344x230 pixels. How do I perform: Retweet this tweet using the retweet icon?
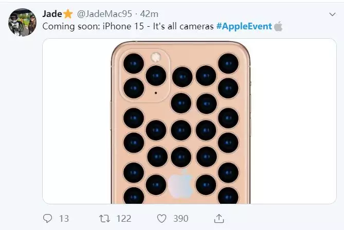105,219
